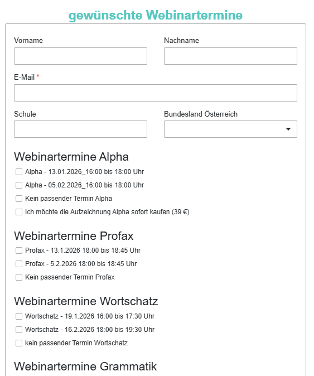Viewport: 314px width, 376px height.
Task: Check Profax - 13.1.2026 18:00 bis 18:45
Action: pyautogui.click(x=19, y=250)
